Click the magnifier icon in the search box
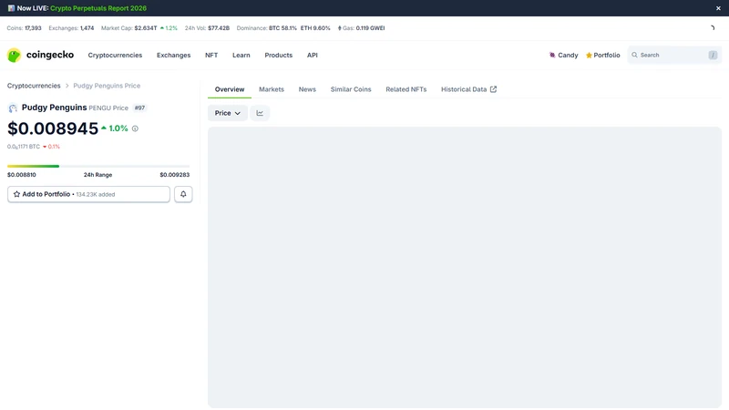Image resolution: width=729 pixels, height=410 pixels. tap(634, 55)
